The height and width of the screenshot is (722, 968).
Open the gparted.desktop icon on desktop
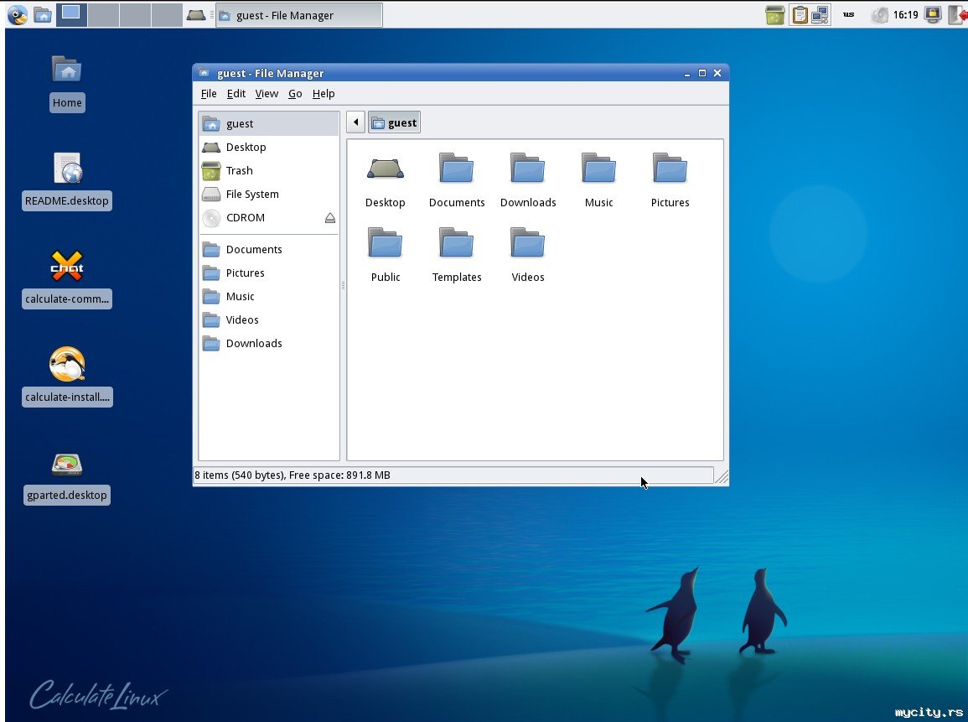click(67, 465)
